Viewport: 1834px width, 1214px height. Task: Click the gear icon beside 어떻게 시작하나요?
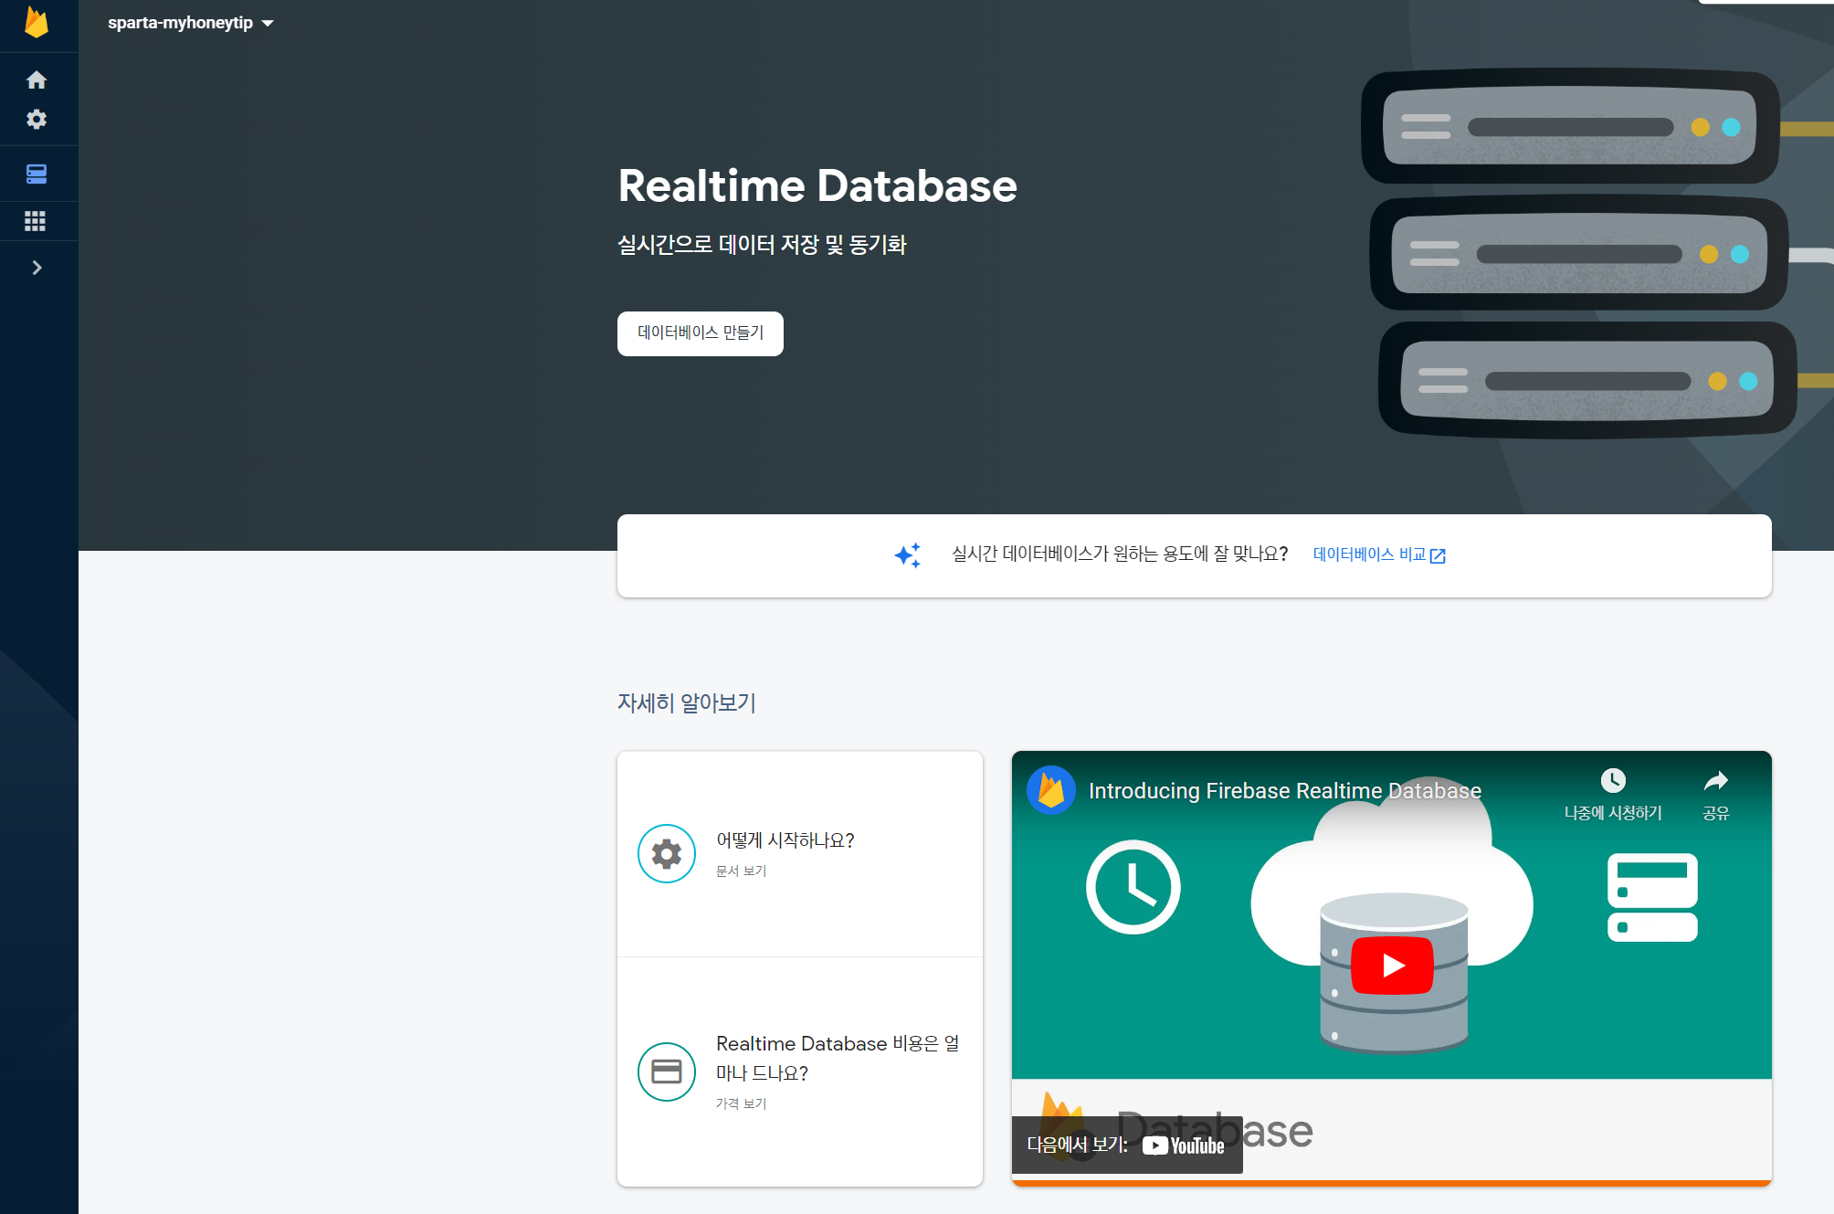667,853
